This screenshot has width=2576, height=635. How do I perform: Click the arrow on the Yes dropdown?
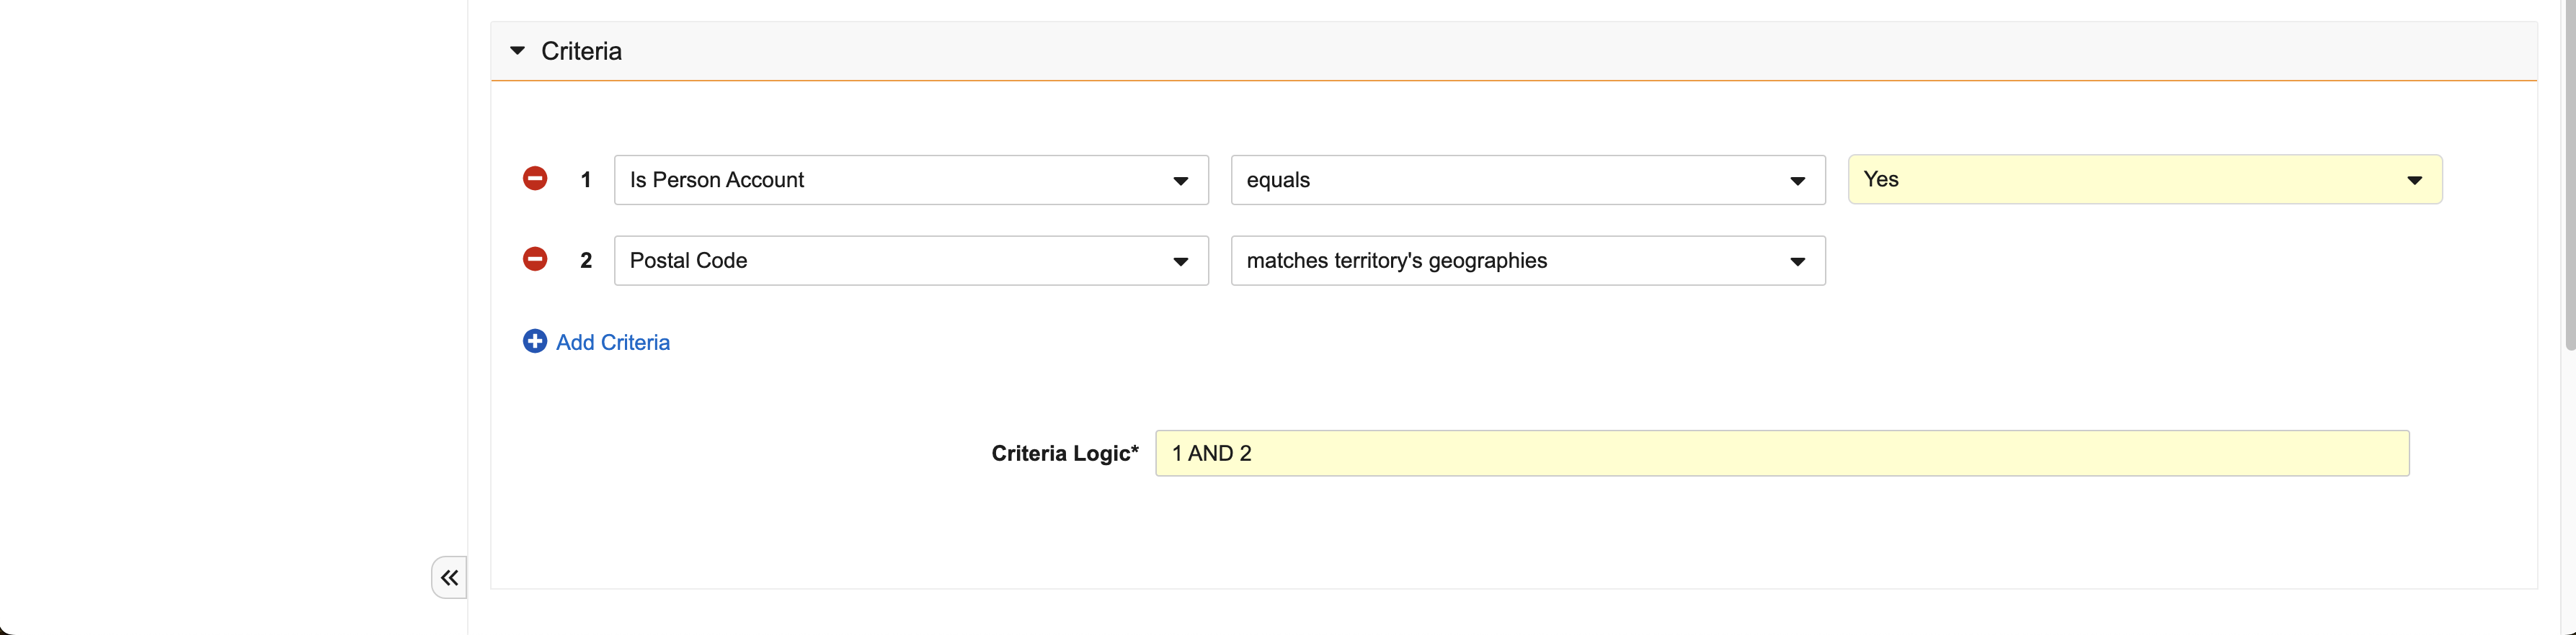pos(2414,181)
